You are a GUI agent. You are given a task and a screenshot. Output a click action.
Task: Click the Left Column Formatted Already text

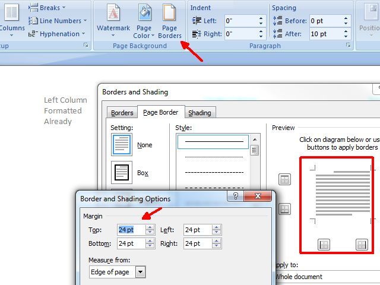tap(65, 111)
